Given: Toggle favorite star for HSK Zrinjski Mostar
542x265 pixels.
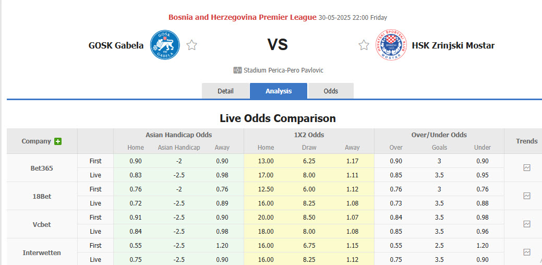Looking at the screenshot, I should pyautogui.click(x=364, y=45).
